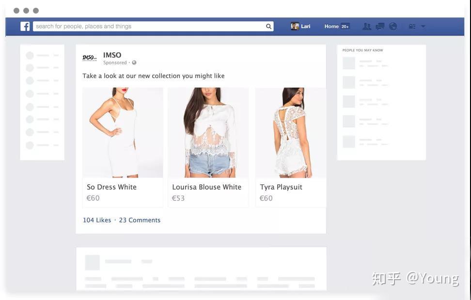Image resolution: width=471 pixels, height=300 pixels.
Task: Click the Facebook logo icon
Action: tap(25, 27)
